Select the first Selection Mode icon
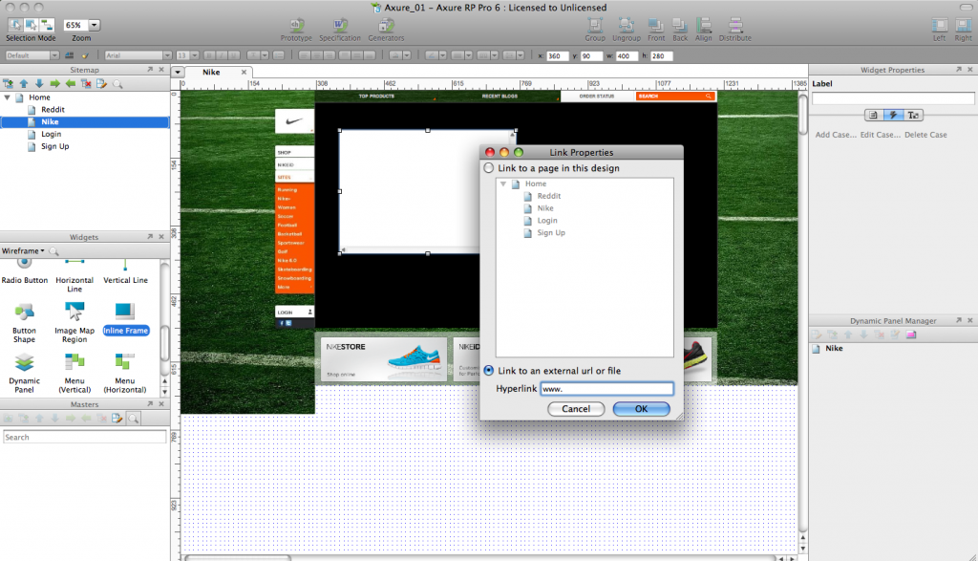This screenshot has height=561, width=978. (x=15, y=25)
